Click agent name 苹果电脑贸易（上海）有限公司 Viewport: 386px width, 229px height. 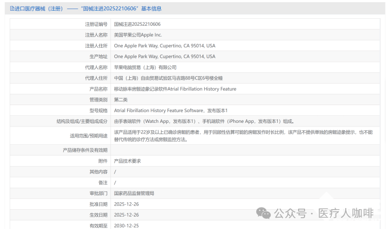[x=145, y=67]
